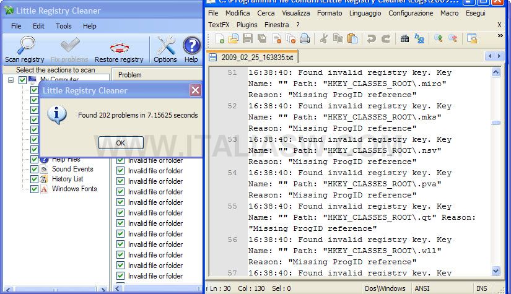Redo edit arrow icon
Screen dimensions: 511x294
(386, 39)
